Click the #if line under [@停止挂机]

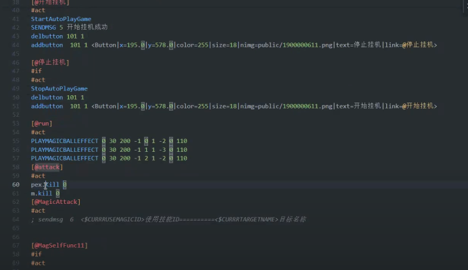click(x=36, y=71)
